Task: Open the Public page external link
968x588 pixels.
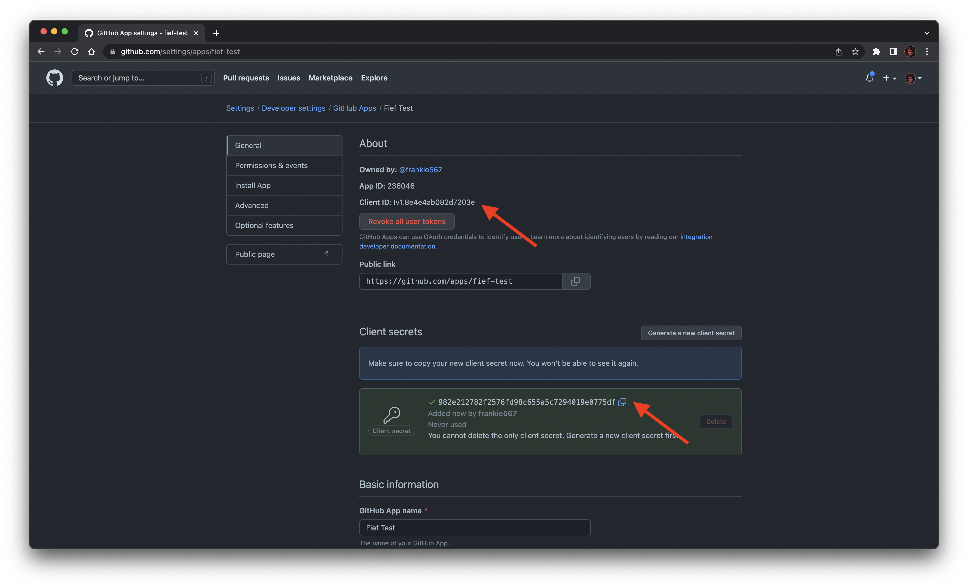Action: [x=284, y=254]
